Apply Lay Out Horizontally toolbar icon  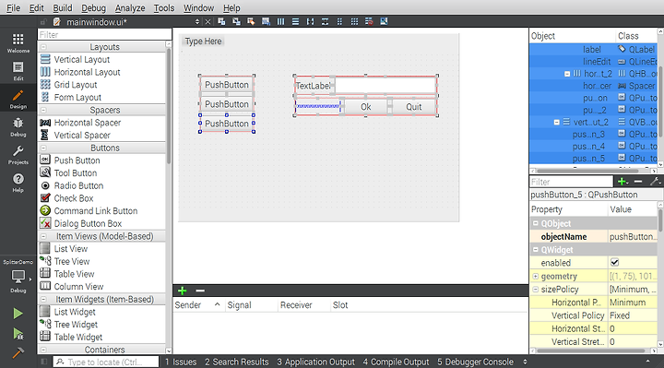click(x=280, y=21)
